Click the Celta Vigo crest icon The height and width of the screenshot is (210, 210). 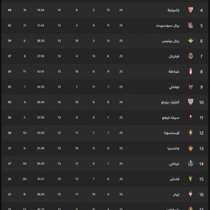tap(191, 117)
